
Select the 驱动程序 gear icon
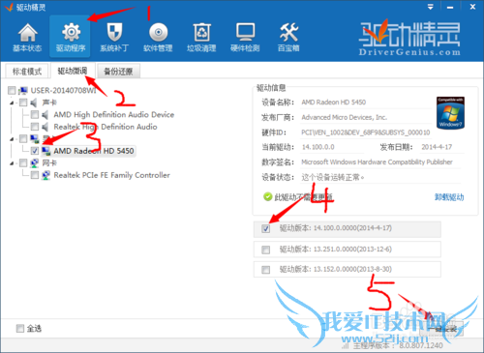point(71,32)
